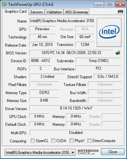Take a screenshot with the camera icon

click(x=120, y=11)
